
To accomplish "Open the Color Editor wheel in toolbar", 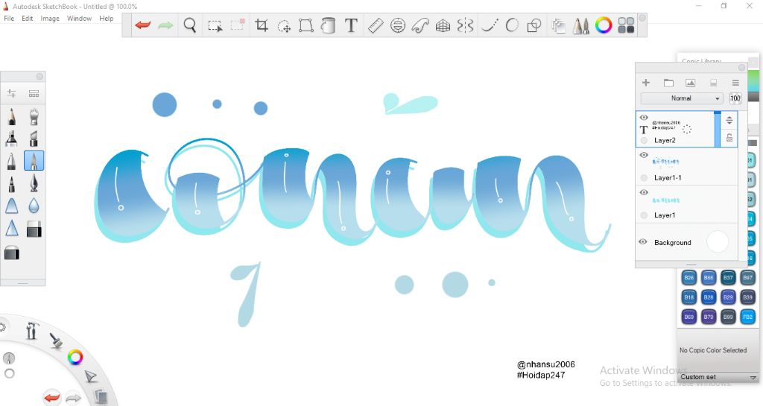I will 604,25.
